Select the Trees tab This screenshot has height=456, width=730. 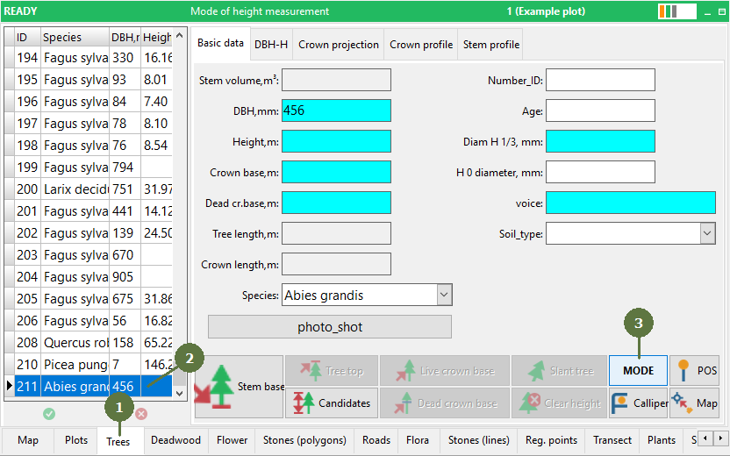118,442
